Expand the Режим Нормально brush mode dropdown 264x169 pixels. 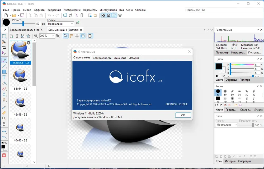pos(60,24)
